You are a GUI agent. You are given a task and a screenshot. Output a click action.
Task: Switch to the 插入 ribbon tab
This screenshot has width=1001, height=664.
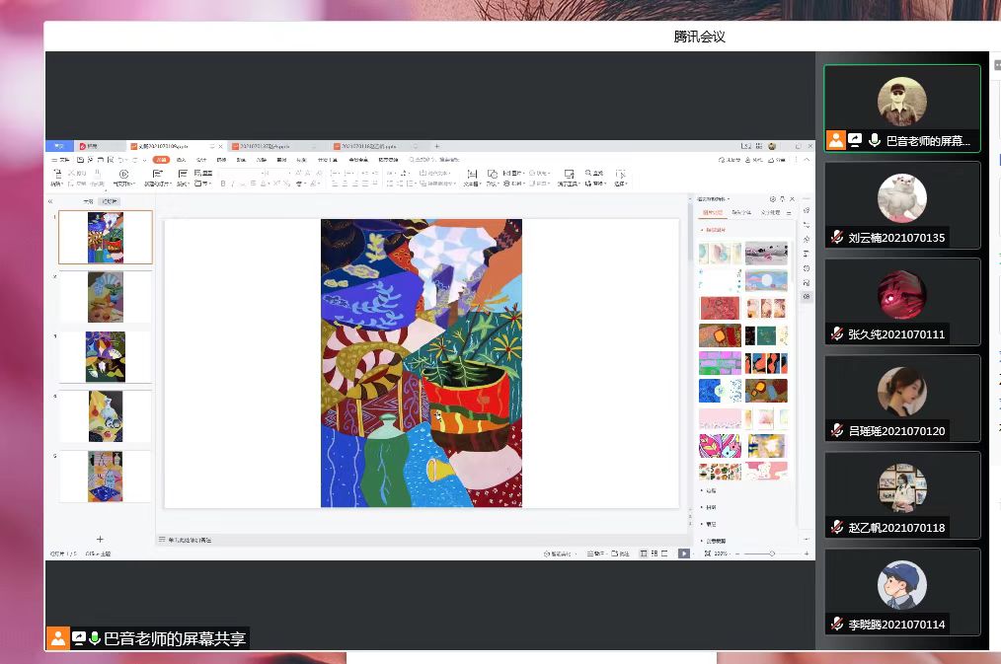(x=180, y=159)
